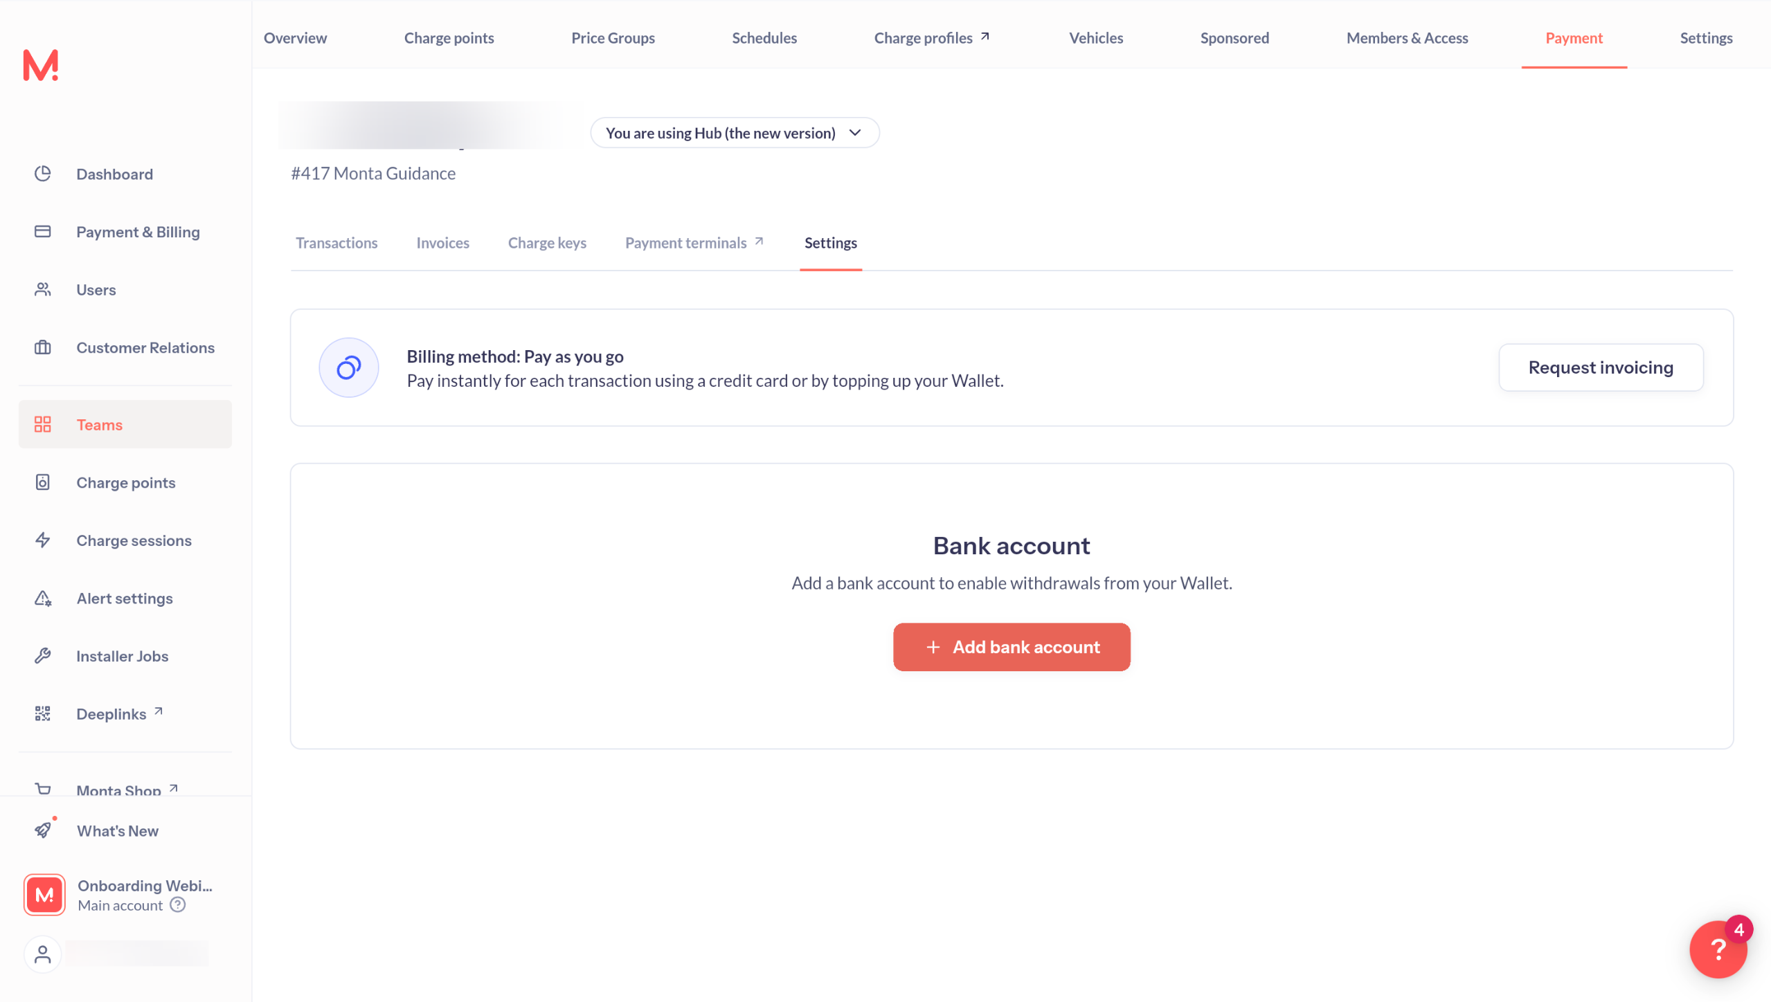Go to the Members & Access tab
Image resolution: width=1771 pixels, height=1002 pixels.
[1407, 38]
